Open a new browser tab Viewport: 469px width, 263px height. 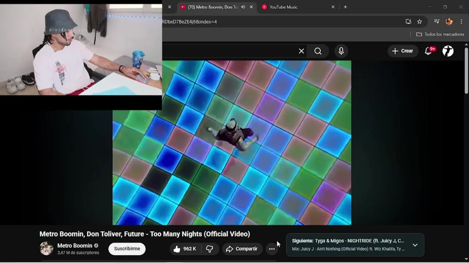[345, 7]
